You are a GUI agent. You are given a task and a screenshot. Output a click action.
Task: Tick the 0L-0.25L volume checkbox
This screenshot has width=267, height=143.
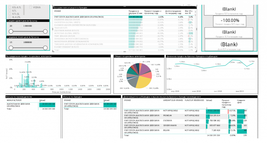10,17
